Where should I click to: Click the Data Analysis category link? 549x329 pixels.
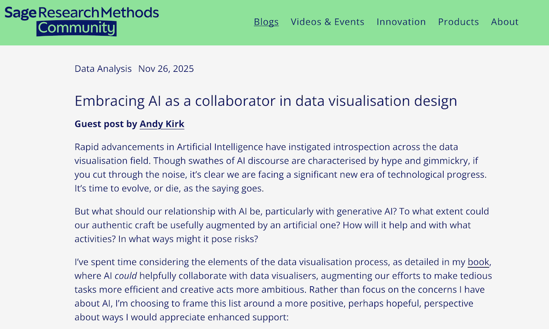103,69
